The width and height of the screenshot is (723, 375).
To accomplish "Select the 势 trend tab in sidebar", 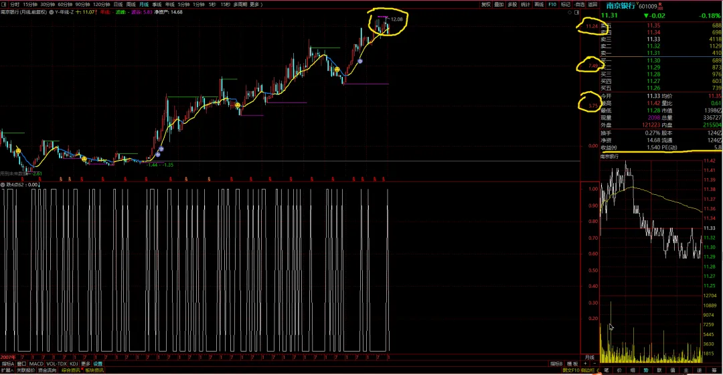I will point(646,370).
